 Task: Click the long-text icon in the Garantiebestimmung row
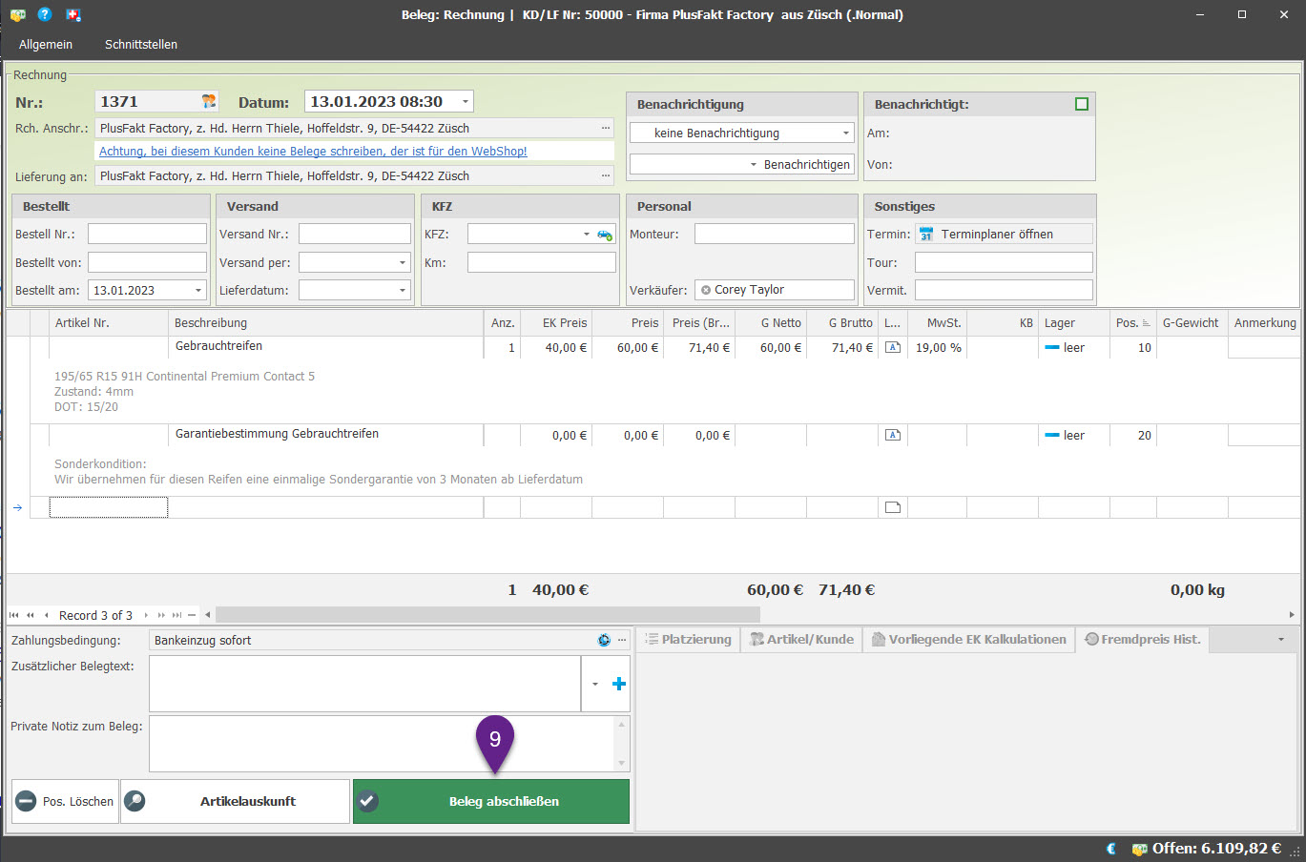[893, 435]
